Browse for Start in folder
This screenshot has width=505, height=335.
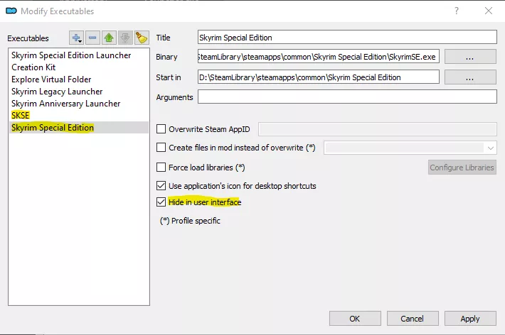tap(470, 77)
